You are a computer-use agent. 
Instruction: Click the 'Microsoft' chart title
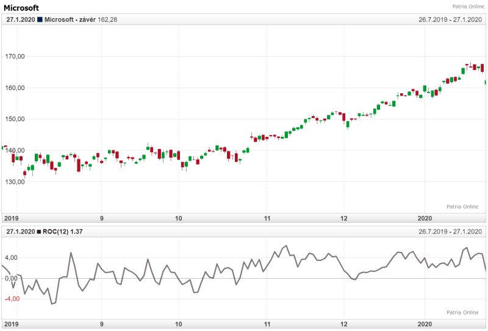pyautogui.click(x=21, y=8)
